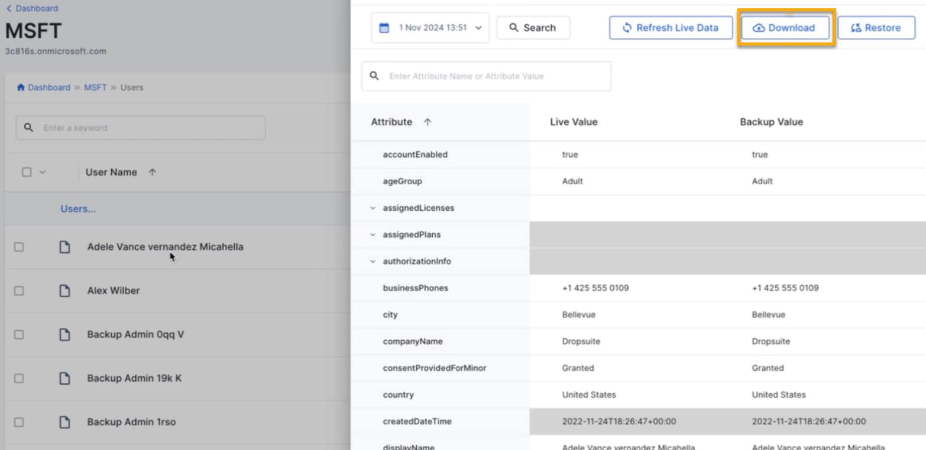Click the magnifier icon in attribute search

click(374, 76)
